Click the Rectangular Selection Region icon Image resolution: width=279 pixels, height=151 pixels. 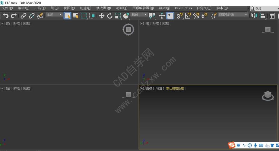(84, 16)
